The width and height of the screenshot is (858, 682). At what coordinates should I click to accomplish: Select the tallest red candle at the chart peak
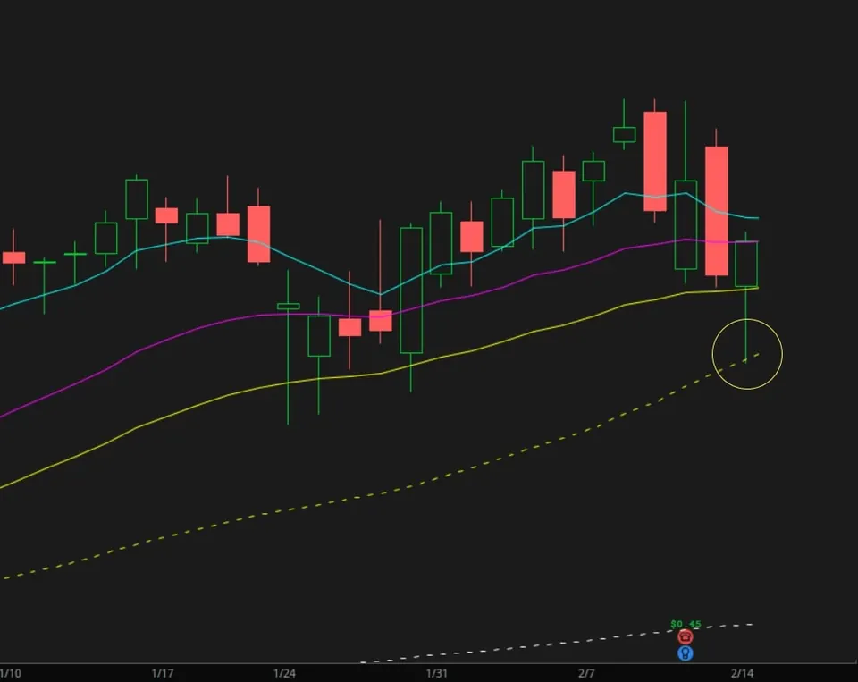coord(655,161)
